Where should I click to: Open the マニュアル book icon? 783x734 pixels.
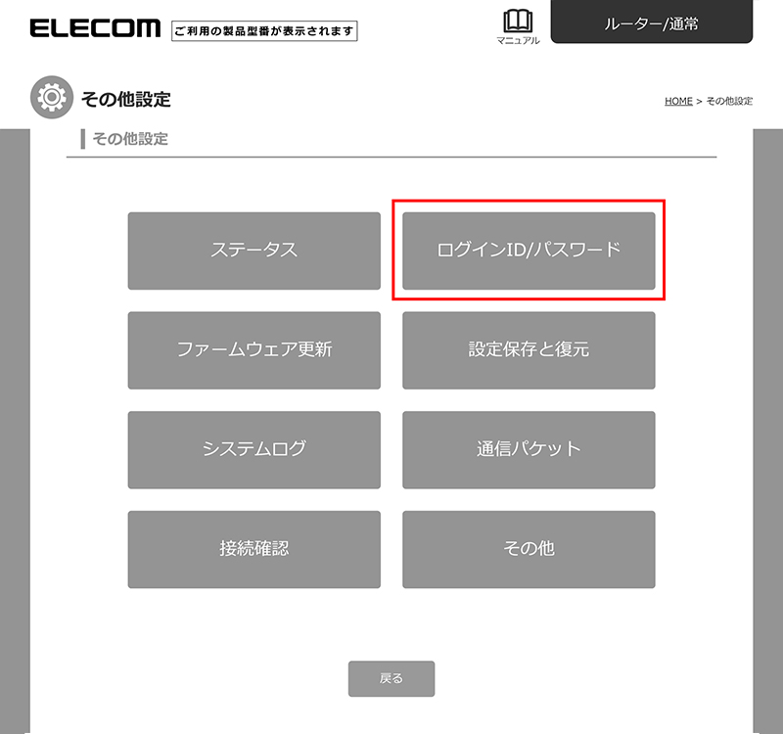(518, 22)
